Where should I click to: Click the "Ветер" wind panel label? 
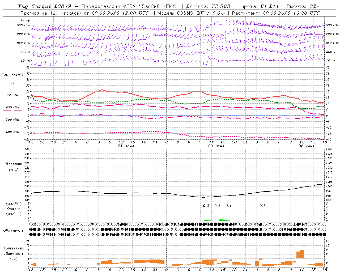point(25,20)
